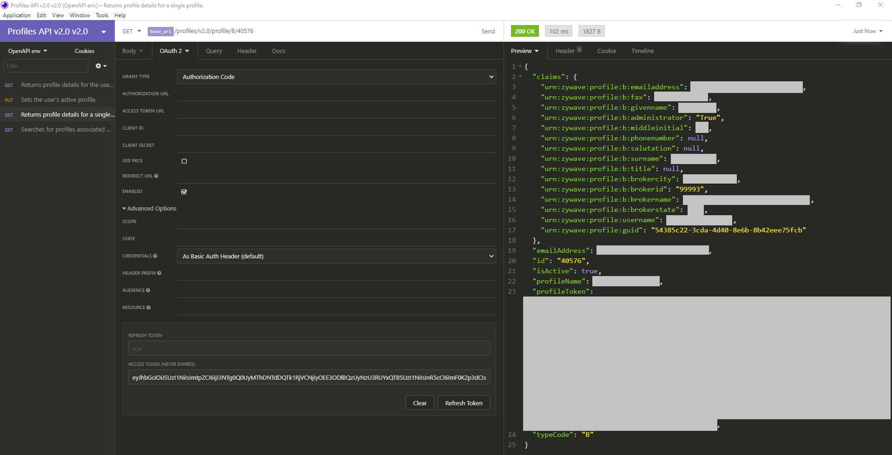Screen dimensions: 892x455
Task: Collapse JSON root object fold arrow
Action: pos(520,66)
